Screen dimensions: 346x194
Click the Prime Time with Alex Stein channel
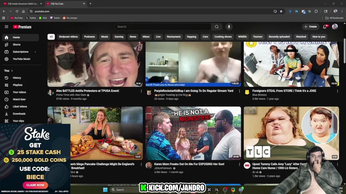click(71, 95)
